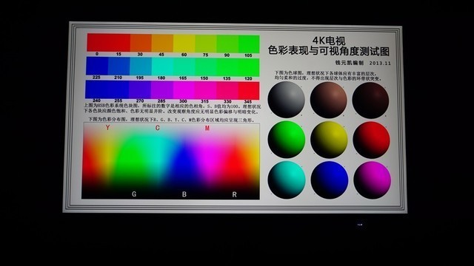Click the rose block labeled 330
The height and width of the screenshot is (266, 474).
pyautogui.click(x=227, y=91)
